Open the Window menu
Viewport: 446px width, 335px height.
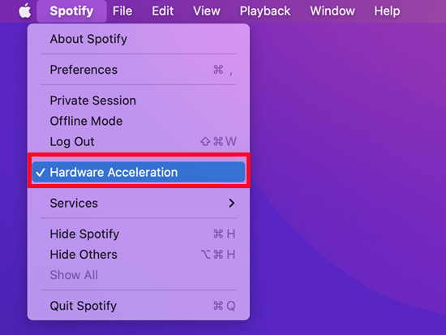[x=332, y=11]
